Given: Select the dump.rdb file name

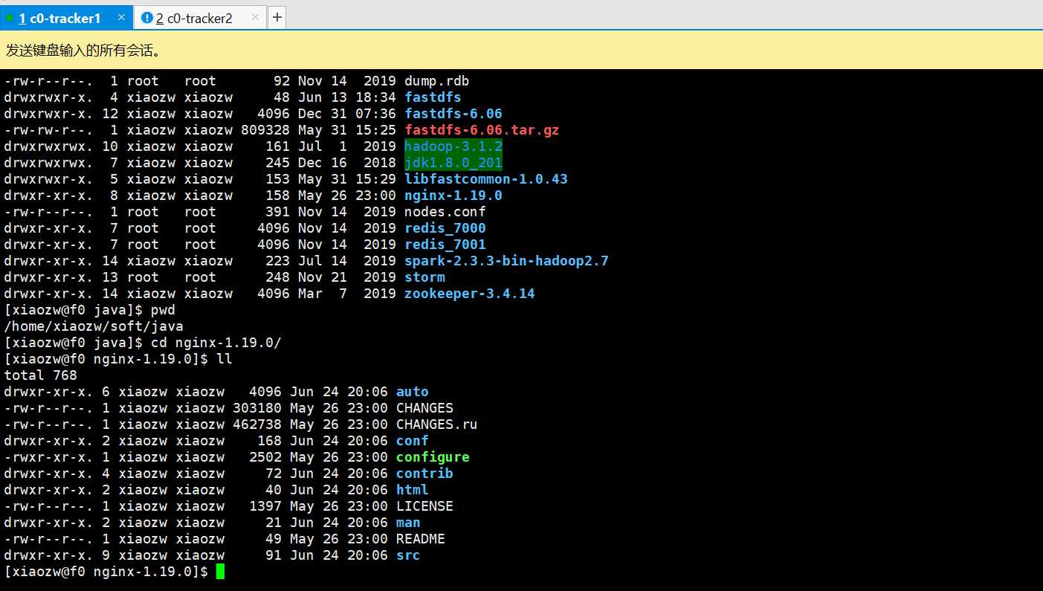Looking at the screenshot, I should (436, 81).
